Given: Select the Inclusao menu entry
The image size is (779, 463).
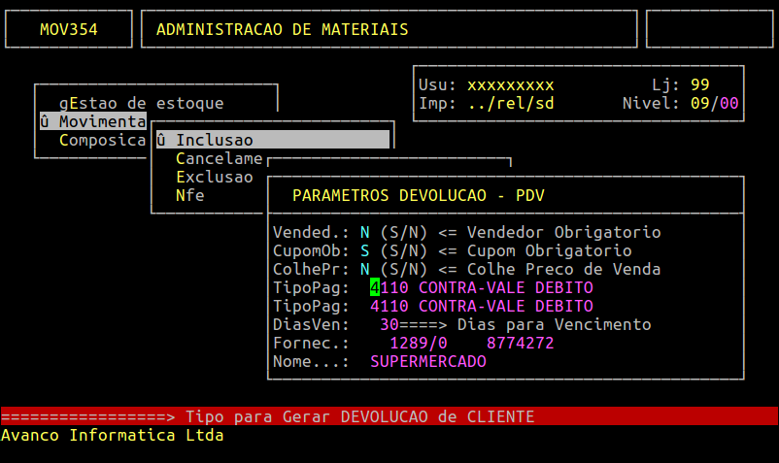Looking at the screenshot, I should click(x=273, y=140).
